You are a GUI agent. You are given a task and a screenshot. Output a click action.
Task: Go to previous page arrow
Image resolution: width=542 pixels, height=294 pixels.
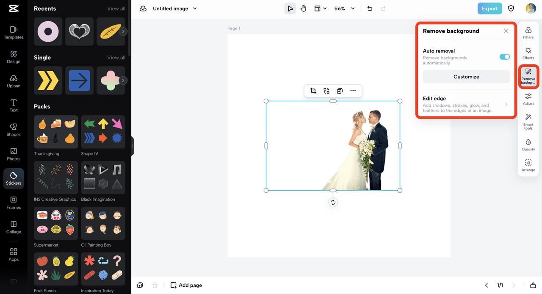(x=487, y=285)
